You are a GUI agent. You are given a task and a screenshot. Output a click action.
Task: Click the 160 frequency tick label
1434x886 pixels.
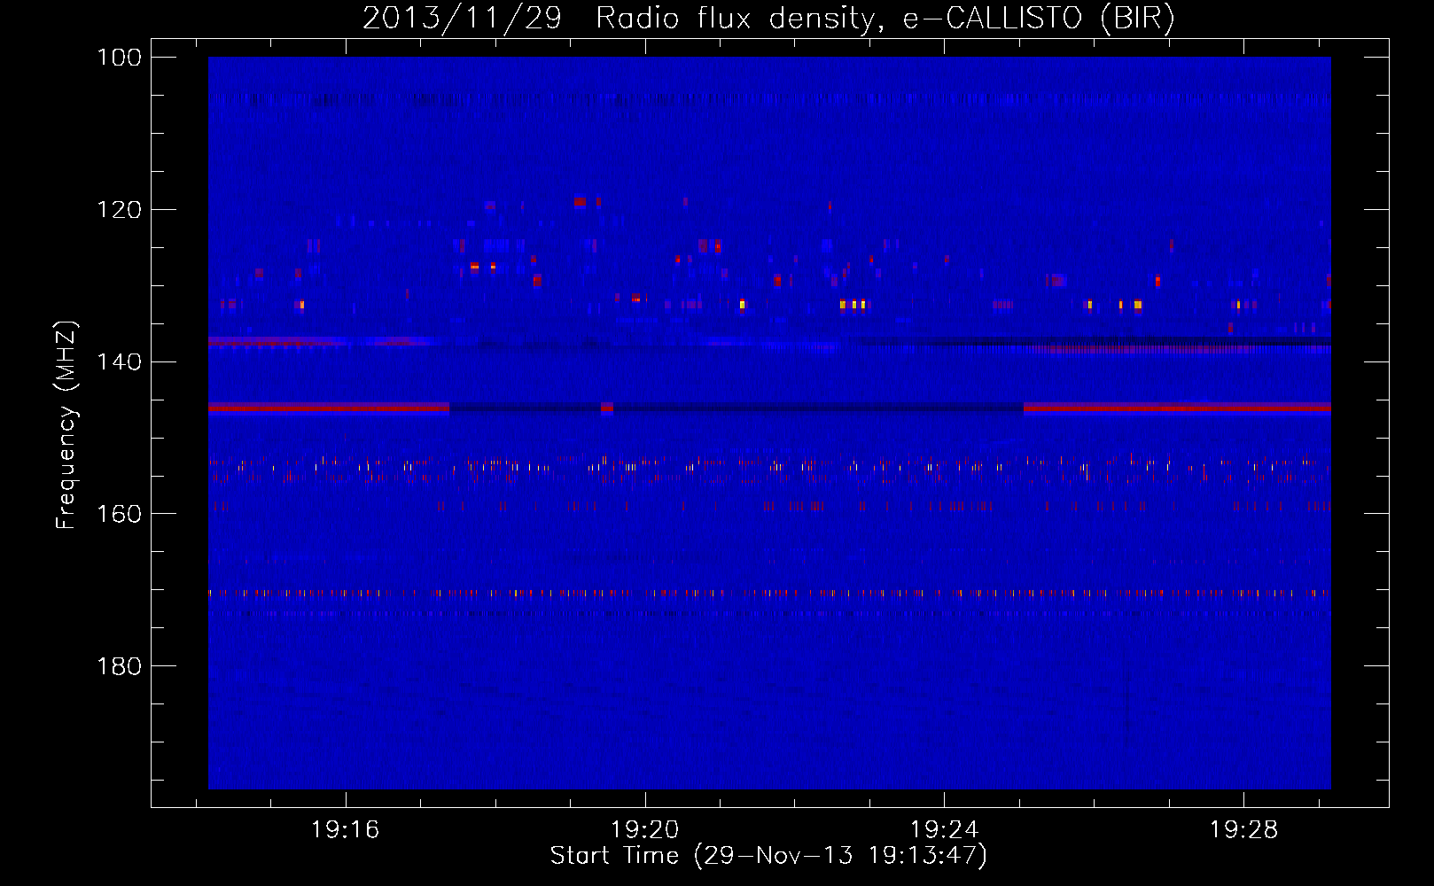(119, 515)
